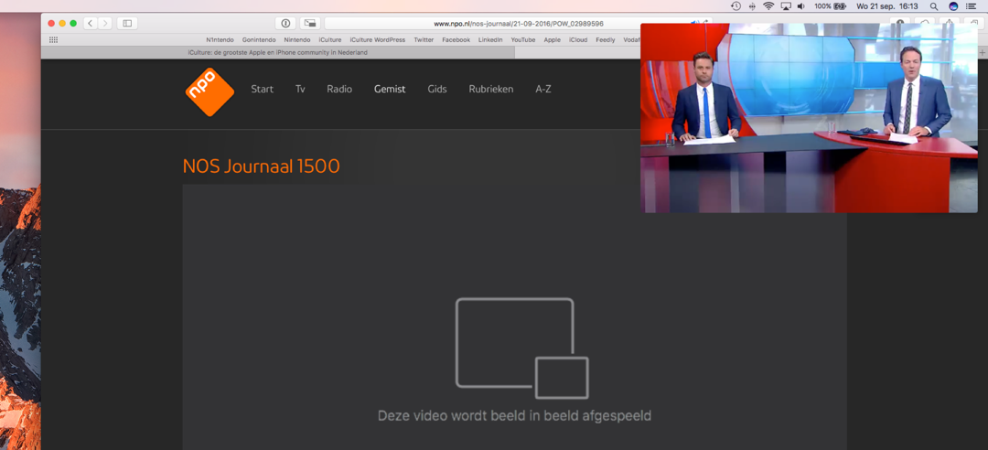Viewport: 988px width, 450px height.
Task: Open the Radio section on NPO
Action: pos(339,90)
